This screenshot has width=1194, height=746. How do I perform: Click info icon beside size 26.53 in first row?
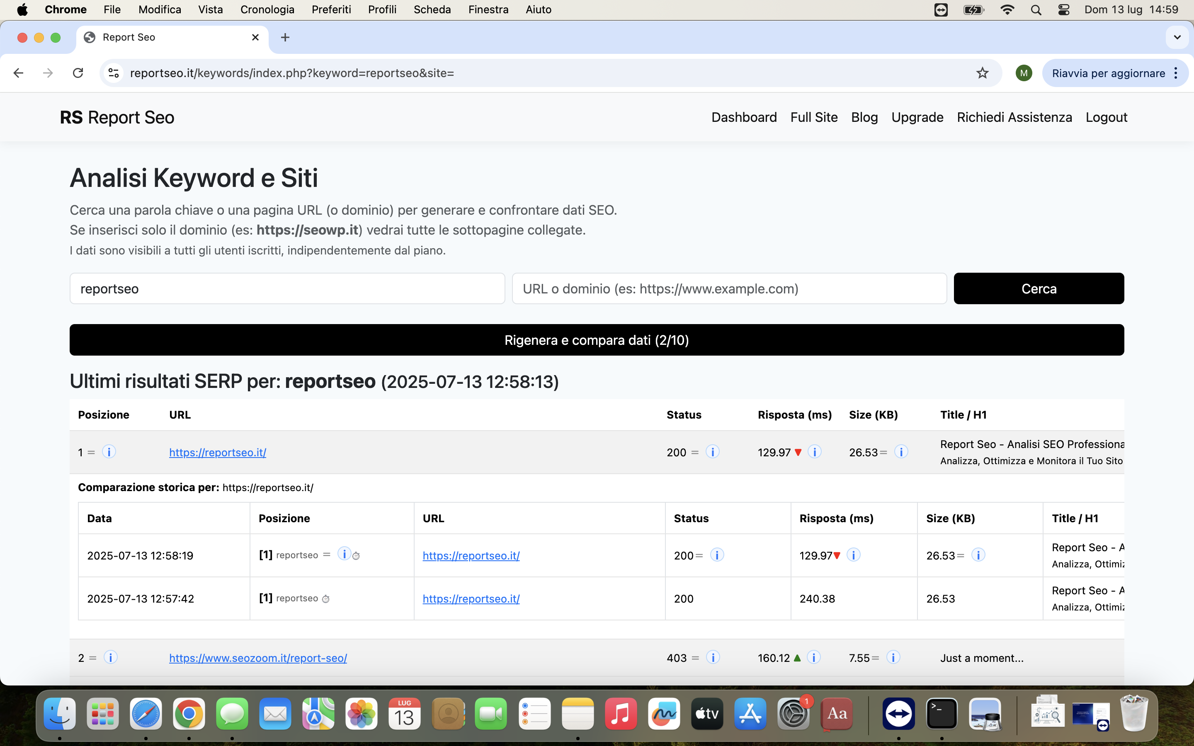(901, 451)
